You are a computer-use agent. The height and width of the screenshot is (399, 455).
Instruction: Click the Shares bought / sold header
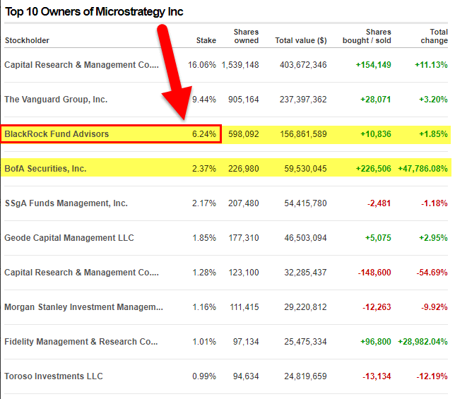pyautogui.click(x=366, y=36)
